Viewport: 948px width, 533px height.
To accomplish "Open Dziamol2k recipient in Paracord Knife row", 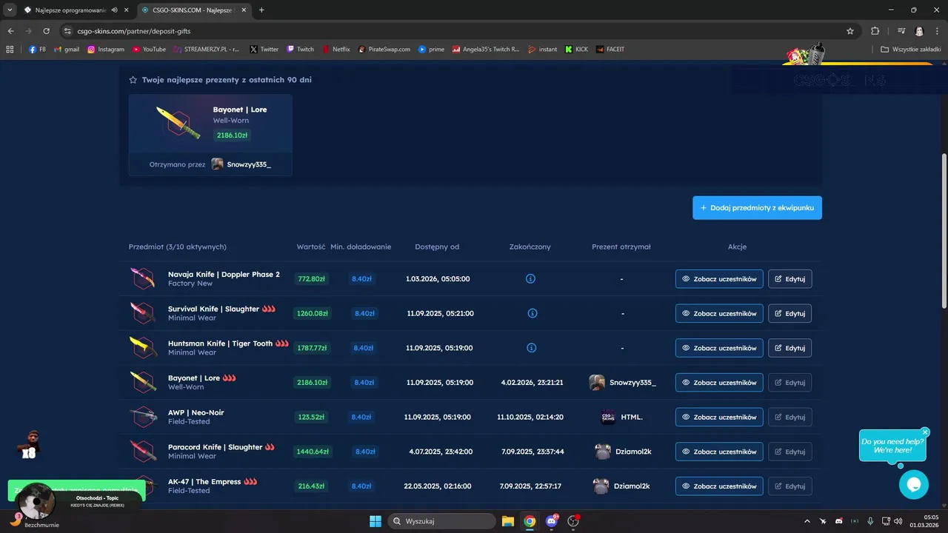I will click(623, 452).
